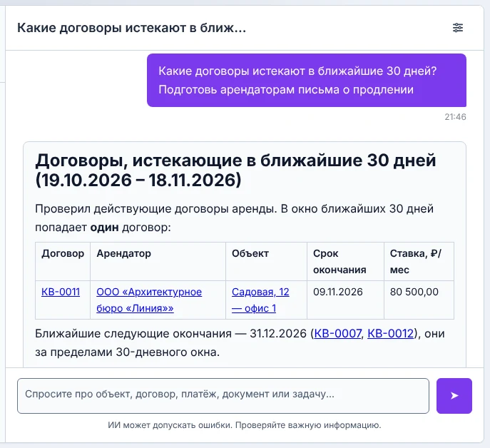Open contract link КВ-0012
The height and width of the screenshot is (448, 490).
pyautogui.click(x=390, y=334)
